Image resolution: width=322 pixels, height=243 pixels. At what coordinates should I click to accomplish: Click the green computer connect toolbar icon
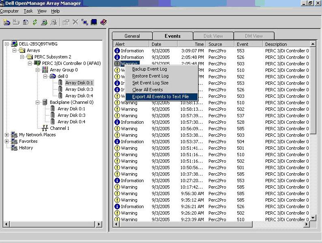44,22
